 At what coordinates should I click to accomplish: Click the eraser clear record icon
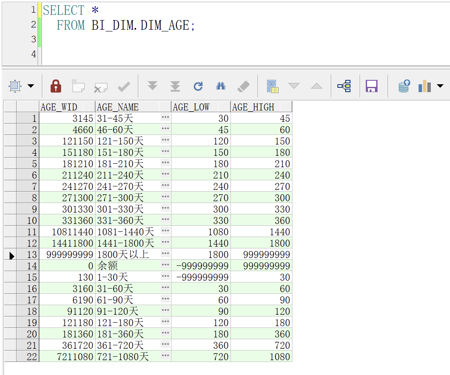tap(244, 86)
